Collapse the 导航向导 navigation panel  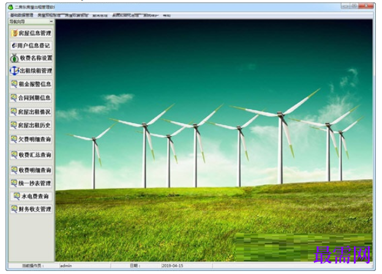click(51, 21)
